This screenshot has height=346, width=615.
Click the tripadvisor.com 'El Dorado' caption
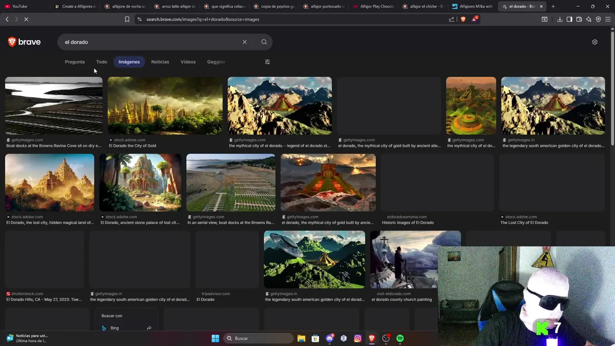pos(205,299)
